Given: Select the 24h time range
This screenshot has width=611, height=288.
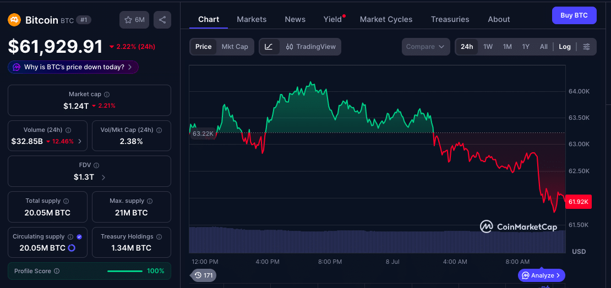Looking at the screenshot, I should click(467, 47).
